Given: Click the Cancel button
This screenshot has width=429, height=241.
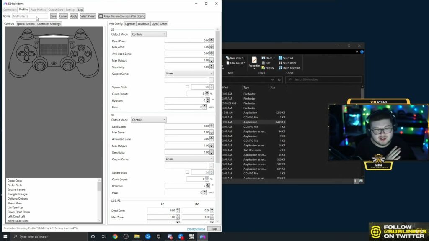Looking at the screenshot, I should click(x=63, y=16).
